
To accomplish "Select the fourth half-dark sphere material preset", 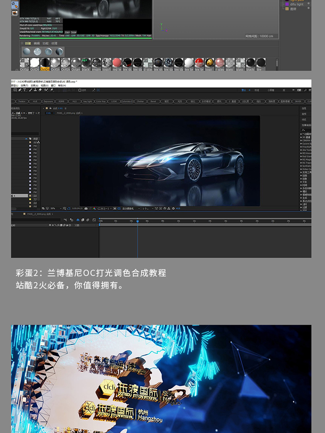I will tap(59, 52).
